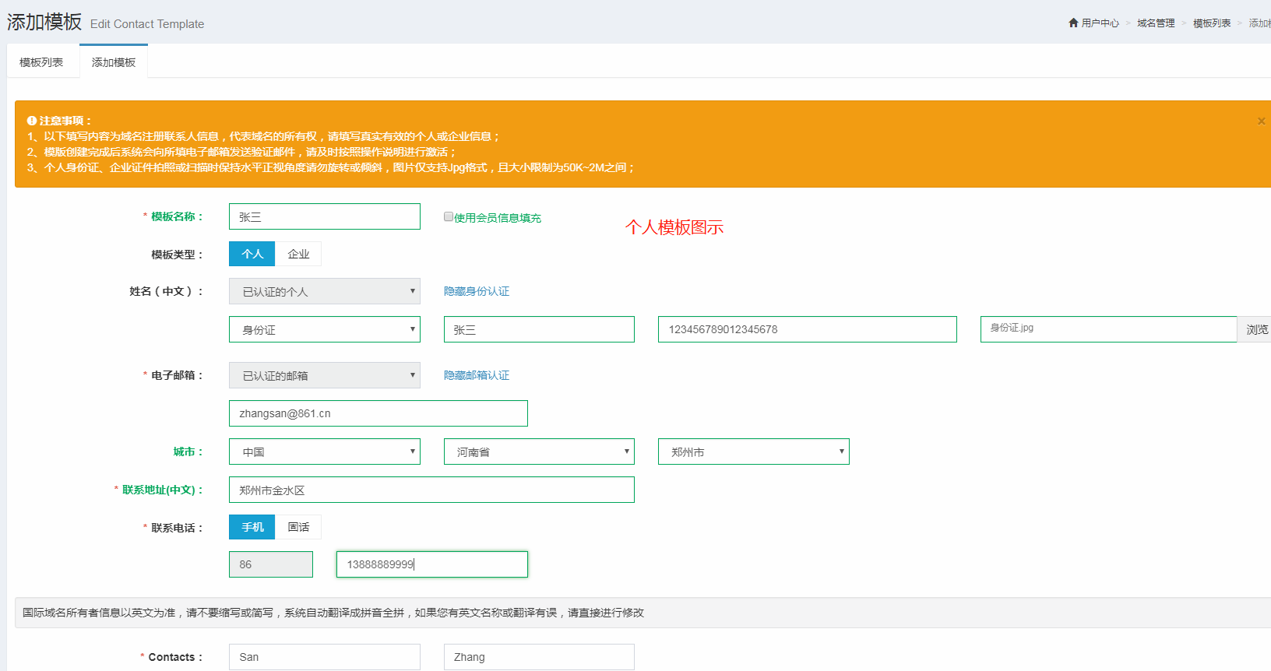The width and height of the screenshot is (1271, 671).
Task: Open the 已认证的邮箱 dropdown
Action: pos(325,375)
